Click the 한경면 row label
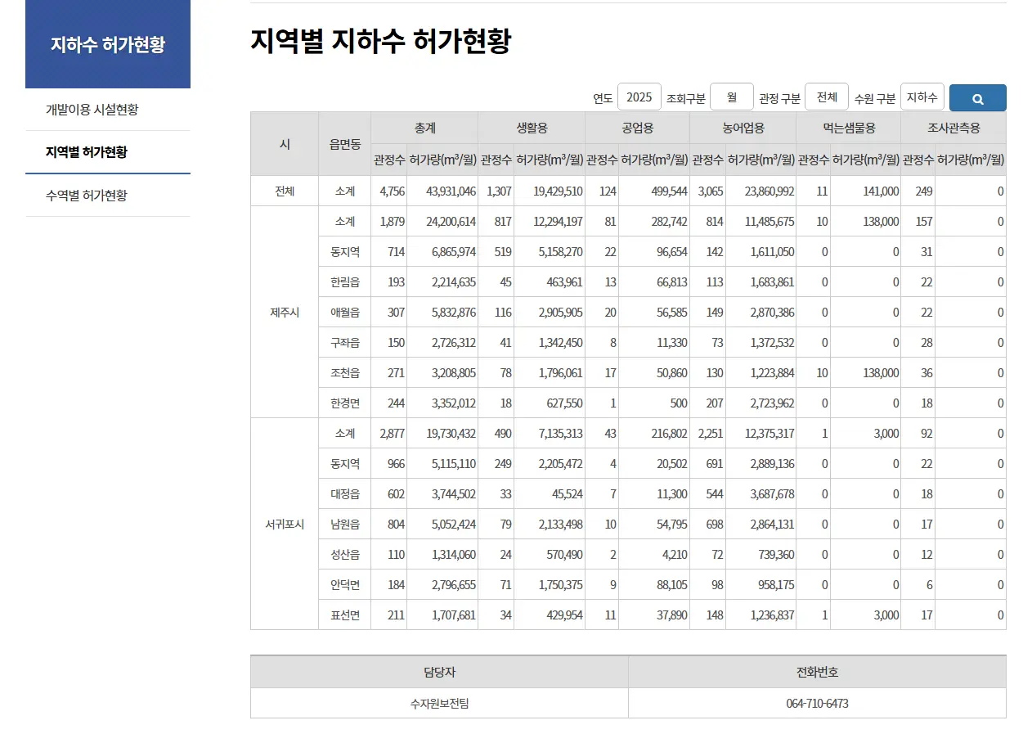 point(345,403)
